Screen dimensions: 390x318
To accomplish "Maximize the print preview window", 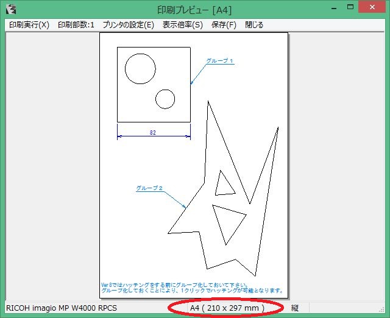I will [350, 7].
